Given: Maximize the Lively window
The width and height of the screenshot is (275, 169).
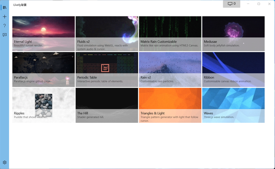Looking at the screenshot, I should click(x=258, y=4).
